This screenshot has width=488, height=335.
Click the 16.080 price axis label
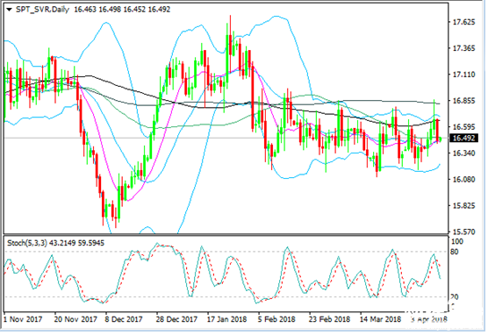pos(463,180)
